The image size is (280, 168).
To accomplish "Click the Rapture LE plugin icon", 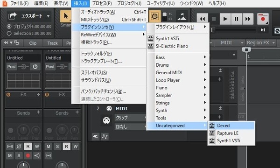I will (x=212, y=133).
